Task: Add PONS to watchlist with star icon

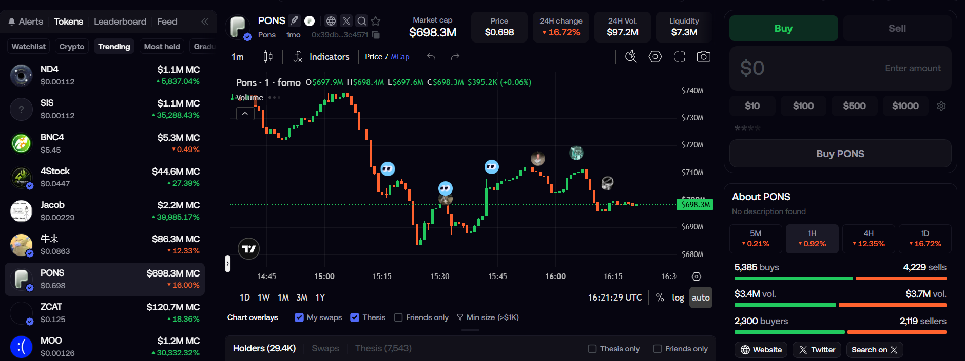Action: pos(376,21)
